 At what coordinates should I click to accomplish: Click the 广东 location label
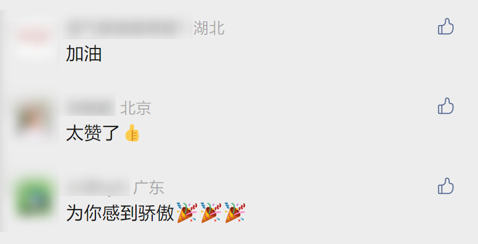point(149,188)
